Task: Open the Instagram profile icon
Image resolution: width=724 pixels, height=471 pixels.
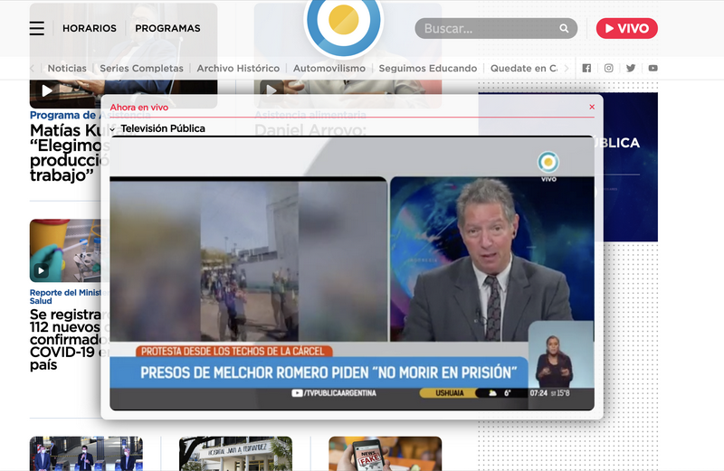Action: (x=608, y=69)
